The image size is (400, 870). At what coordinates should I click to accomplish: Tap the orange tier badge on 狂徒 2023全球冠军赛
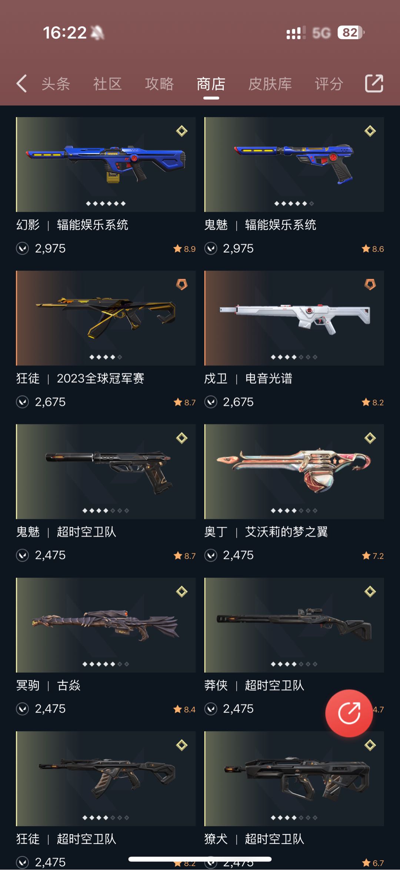click(181, 284)
